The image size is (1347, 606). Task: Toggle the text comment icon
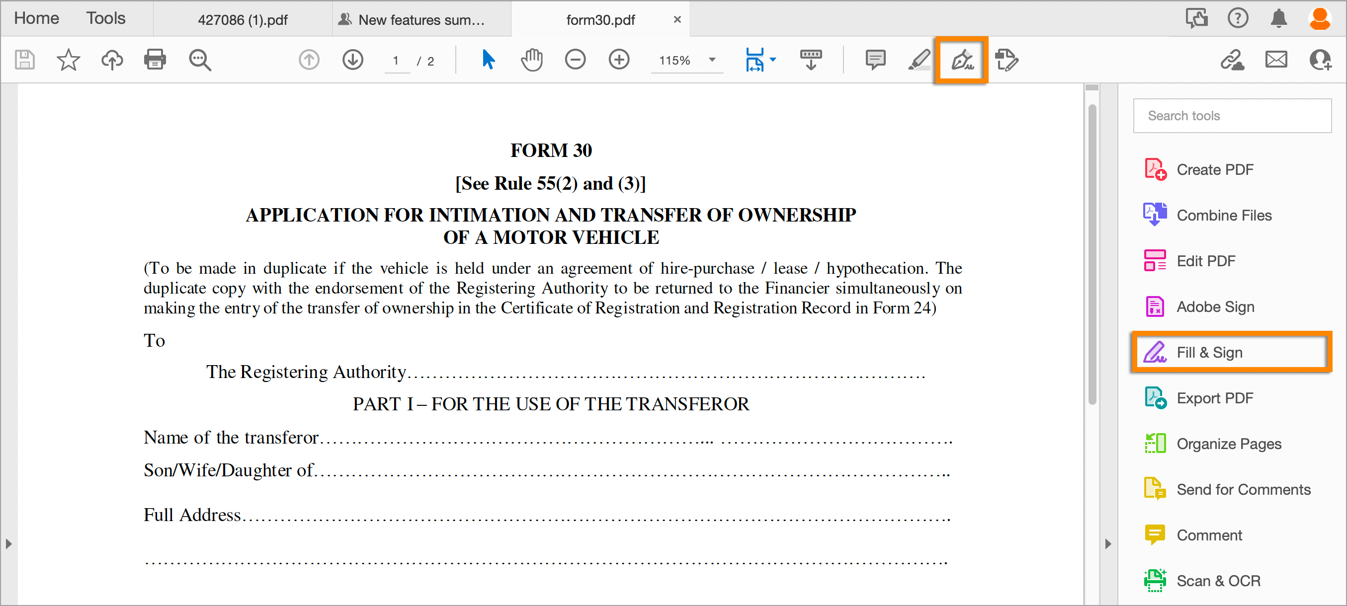(875, 61)
